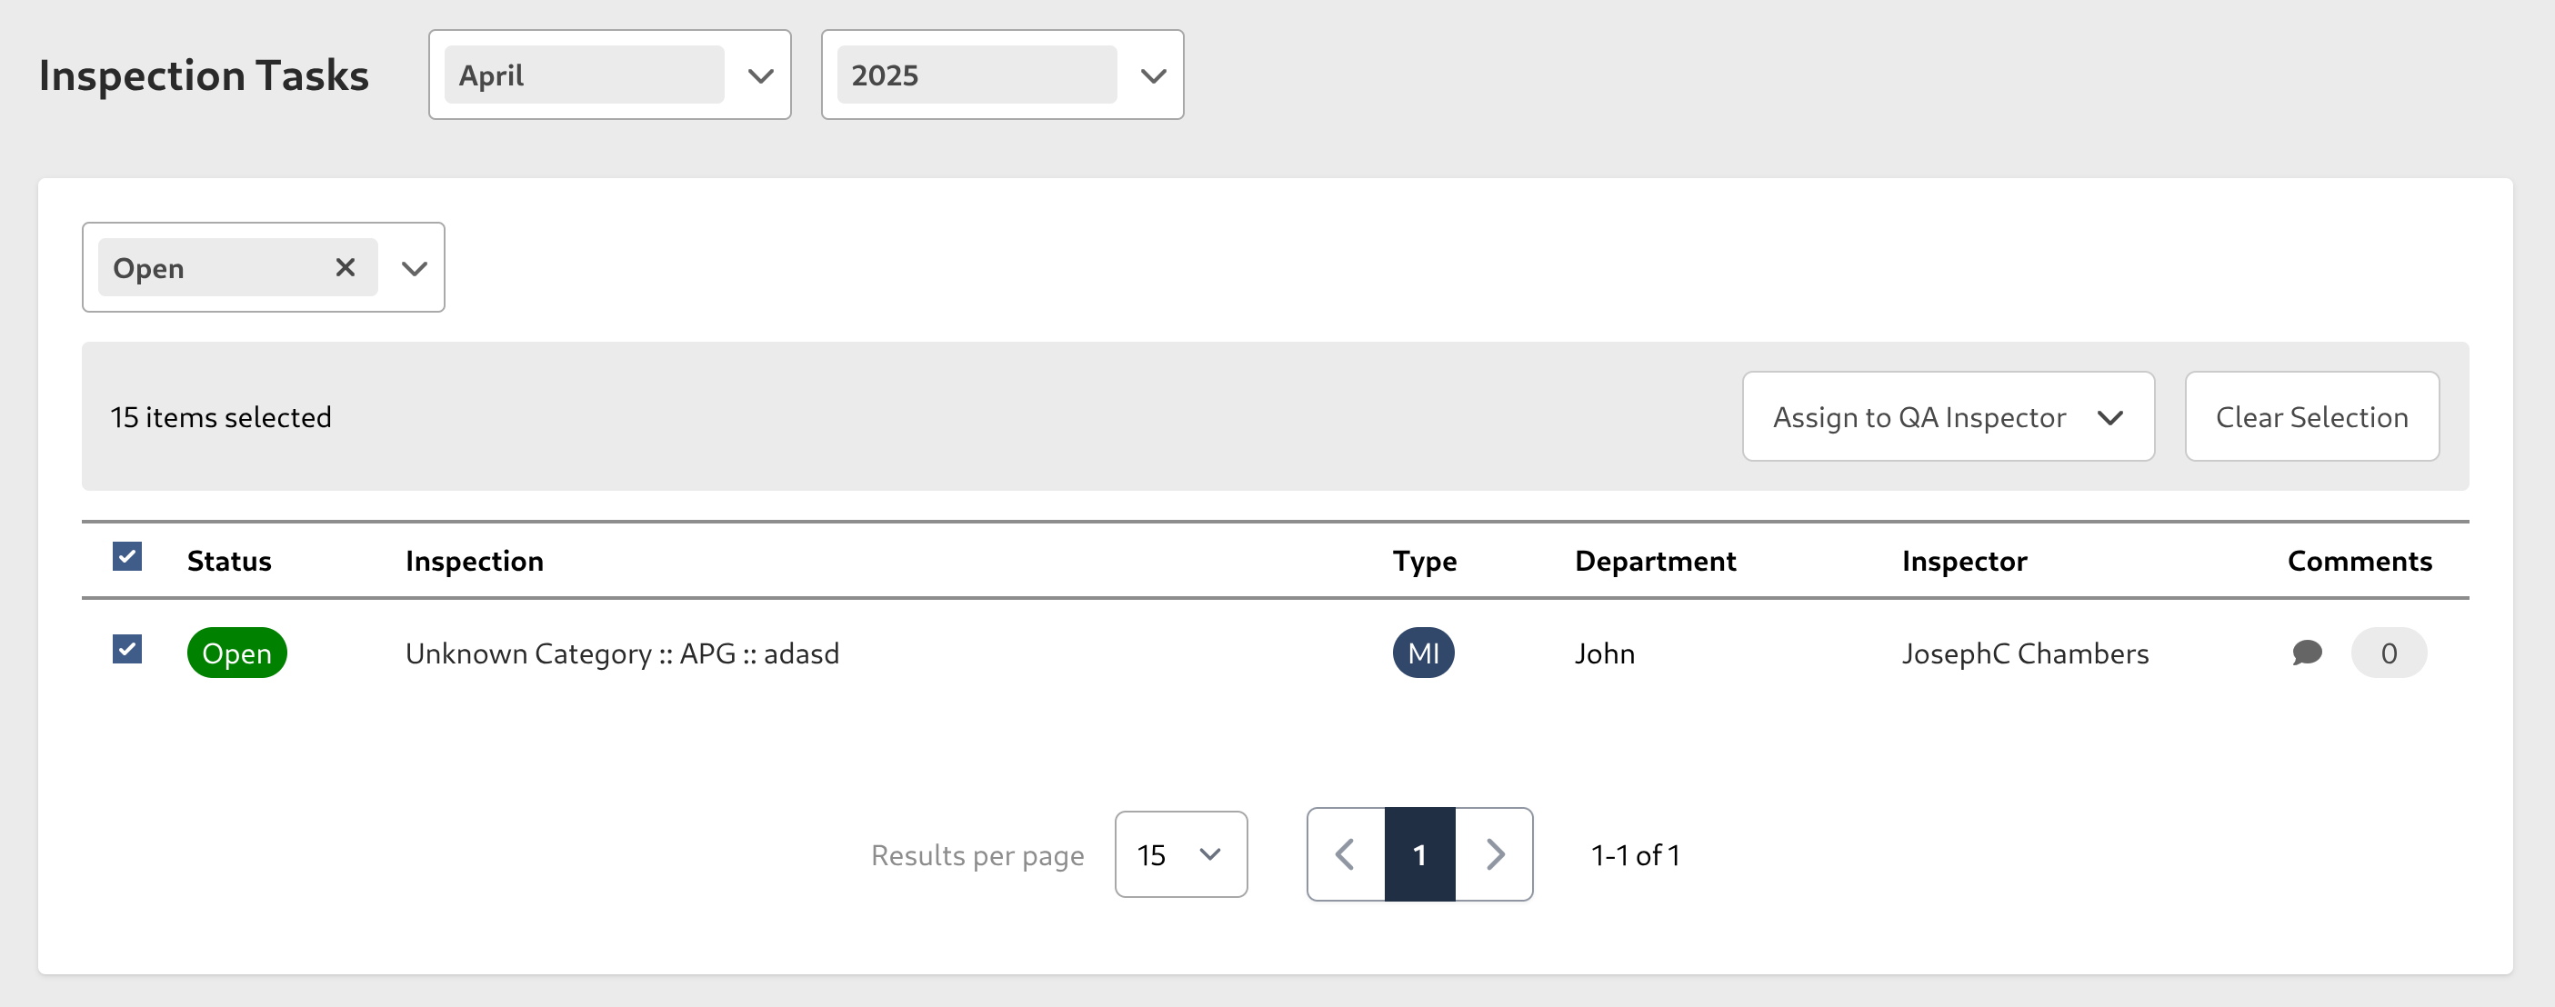This screenshot has width=2555, height=1007.
Task: Click the MI type badge
Action: pyautogui.click(x=1422, y=653)
